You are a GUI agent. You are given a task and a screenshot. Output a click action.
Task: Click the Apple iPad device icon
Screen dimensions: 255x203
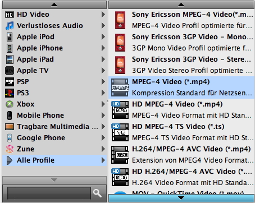coord(10,59)
